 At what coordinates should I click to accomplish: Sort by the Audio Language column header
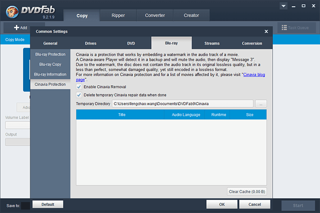[x=186, y=115]
